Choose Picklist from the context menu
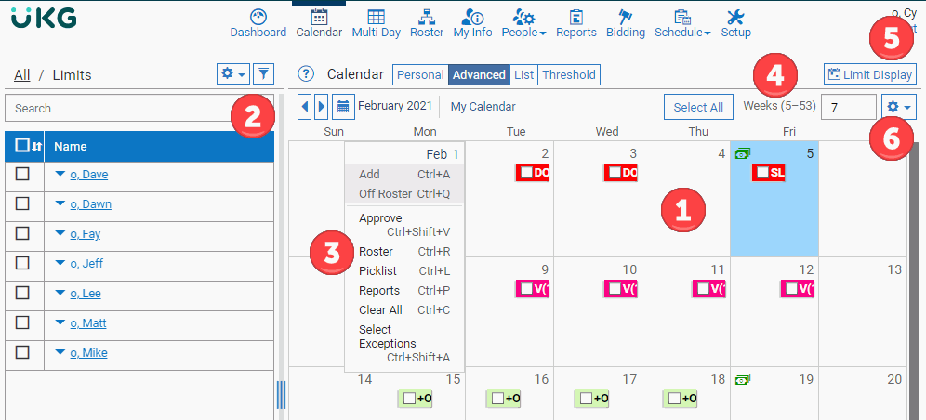Screen dimensions: 926x420 click(378, 270)
